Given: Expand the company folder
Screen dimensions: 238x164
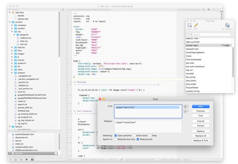Looking at the screenshot, I should tap(12, 25).
